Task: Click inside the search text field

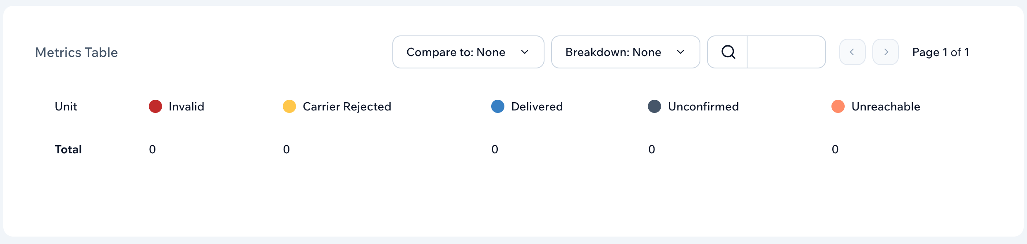Action: point(786,52)
